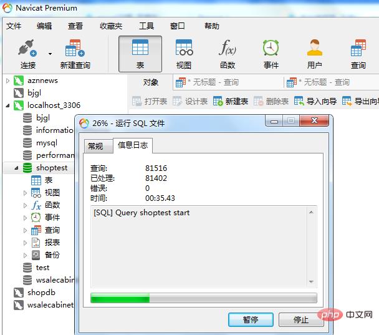Click the 事件 clock tree icon
Image resolution: width=379 pixels, height=335 pixels.
pos(36,218)
